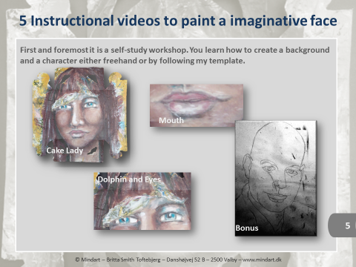Click the "Bonus" caption label
The height and width of the screenshot is (267, 356).
pyautogui.click(x=247, y=228)
